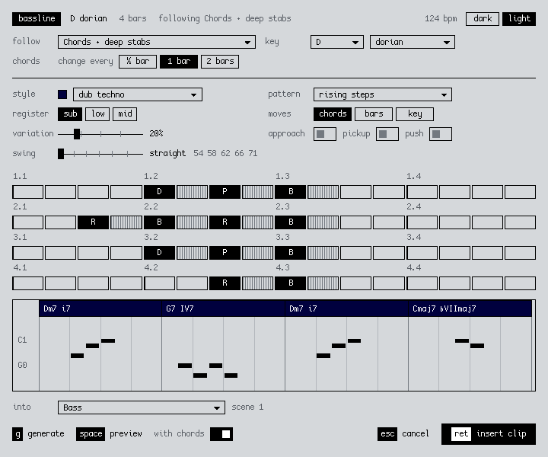The width and height of the screenshot is (548, 457).
Task: Click insert clip button
Action: coord(489,434)
